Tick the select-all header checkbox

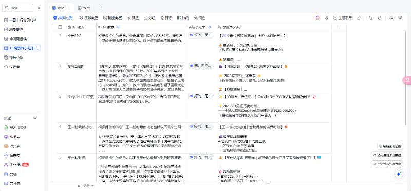pos(60,27)
